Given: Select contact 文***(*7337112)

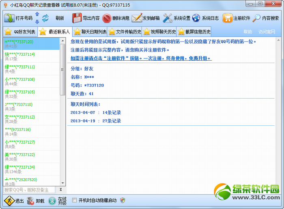Looking at the screenshot, I should 32,119.
